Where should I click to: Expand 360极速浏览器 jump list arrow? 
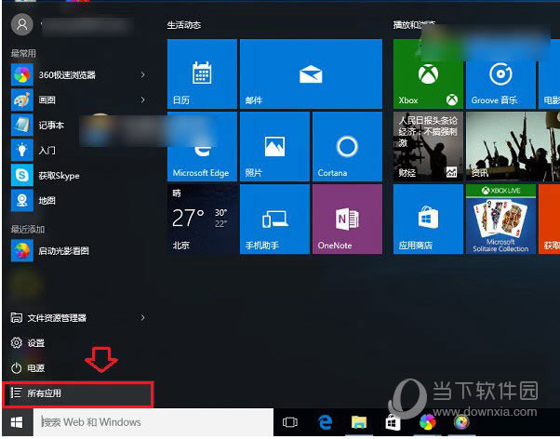tap(143, 74)
